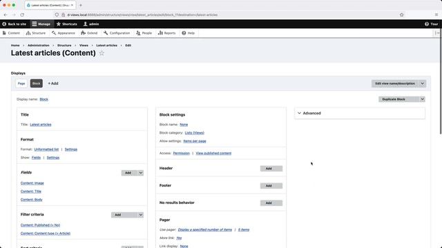The height and width of the screenshot is (248, 442).
Task: Add No results behavior via Add button
Action: point(271,203)
